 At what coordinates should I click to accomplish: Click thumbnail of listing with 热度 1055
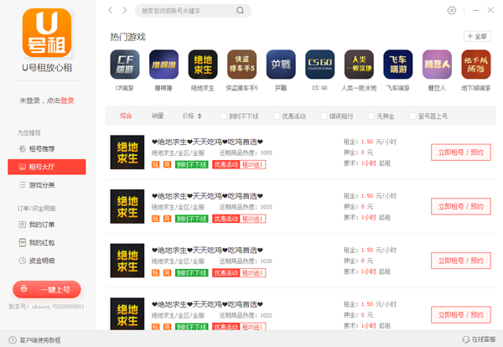[127, 152]
